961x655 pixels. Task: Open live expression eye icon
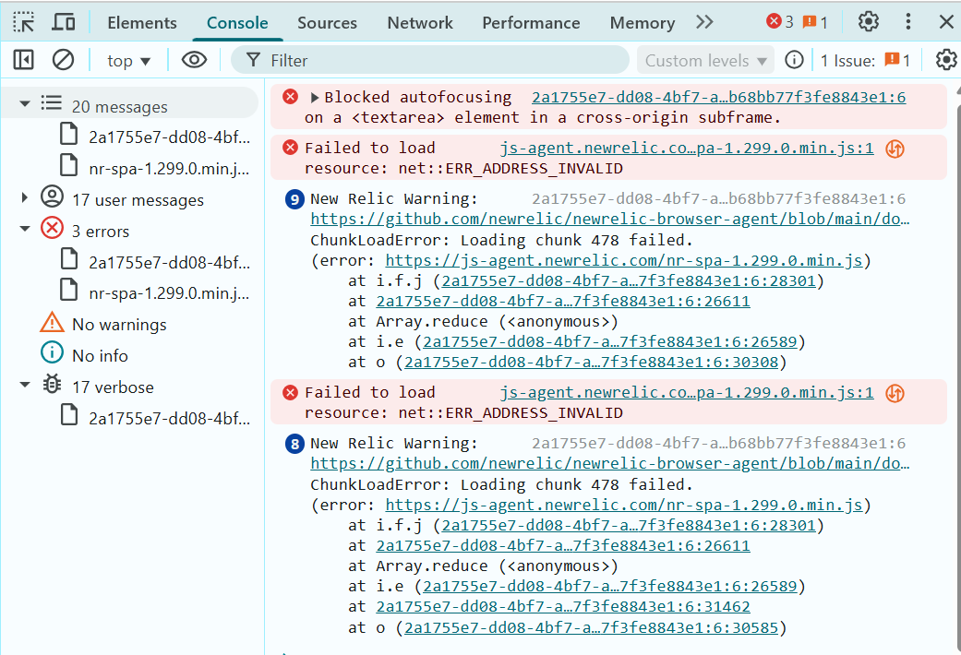point(194,60)
